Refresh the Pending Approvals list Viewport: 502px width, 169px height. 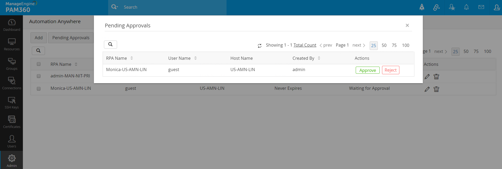[x=259, y=46]
